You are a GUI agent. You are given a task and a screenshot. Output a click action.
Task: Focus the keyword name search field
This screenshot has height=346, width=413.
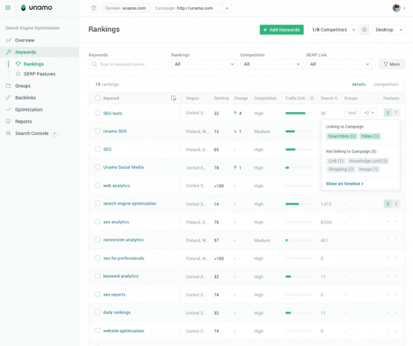(x=128, y=64)
